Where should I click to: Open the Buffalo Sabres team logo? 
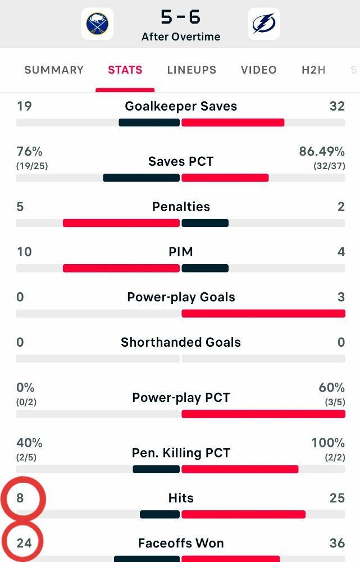97,24
